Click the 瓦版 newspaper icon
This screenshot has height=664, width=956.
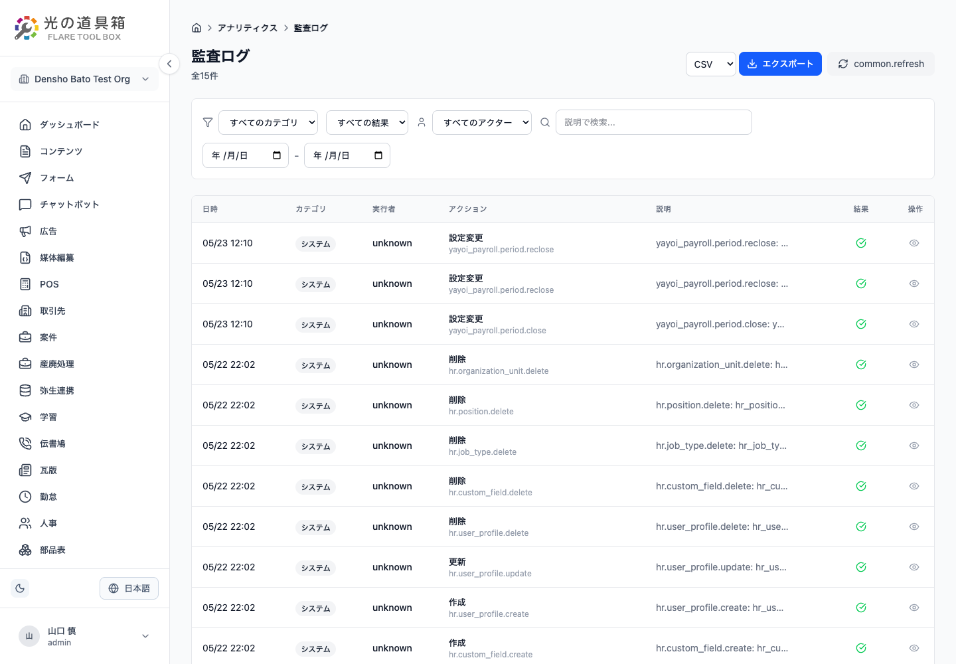(x=25, y=470)
